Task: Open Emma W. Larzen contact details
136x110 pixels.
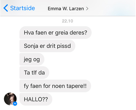Action: click(x=66, y=9)
